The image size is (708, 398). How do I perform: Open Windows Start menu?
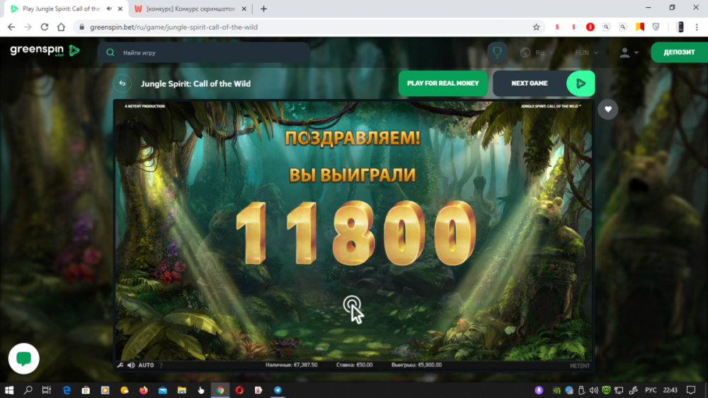(9, 390)
